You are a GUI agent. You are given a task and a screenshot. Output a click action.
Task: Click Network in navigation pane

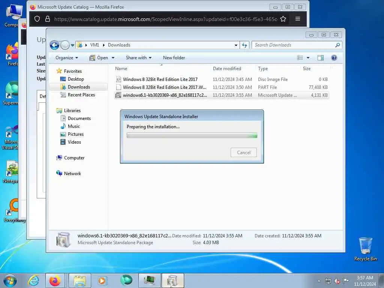pos(72,174)
